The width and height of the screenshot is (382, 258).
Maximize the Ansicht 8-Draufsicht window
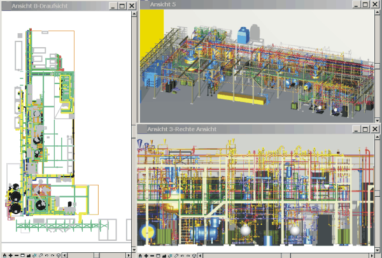pyautogui.click(x=122, y=5)
